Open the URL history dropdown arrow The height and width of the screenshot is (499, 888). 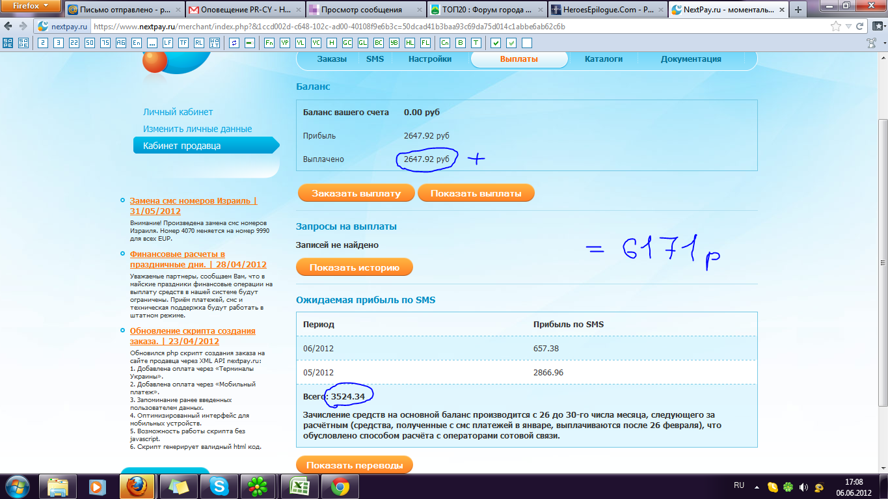(x=848, y=27)
